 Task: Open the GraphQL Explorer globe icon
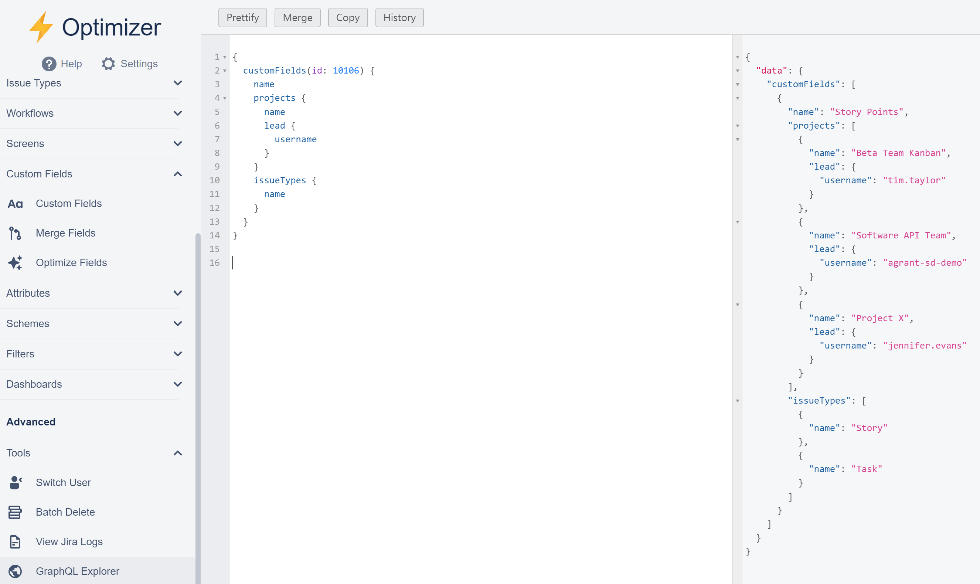coord(16,571)
